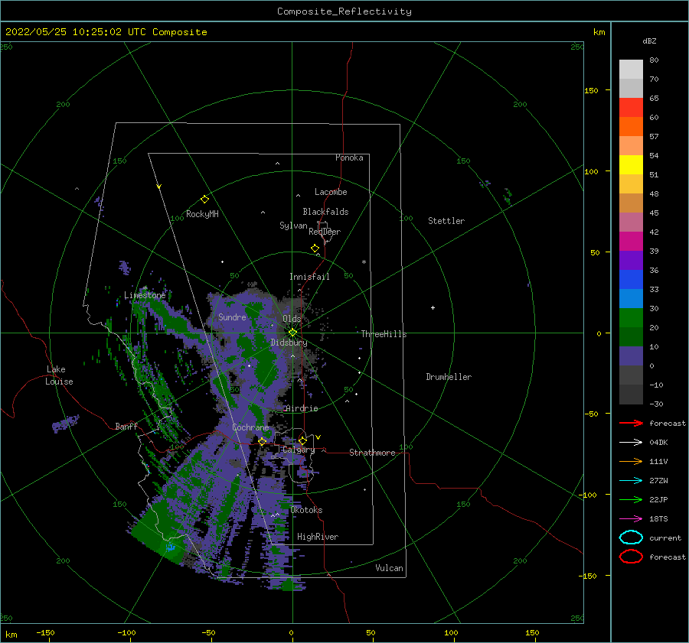Click the Sylvan label

click(x=293, y=226)
